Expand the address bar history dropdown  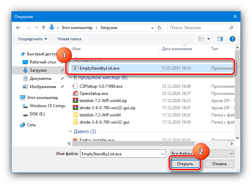click(x=153, y=28)
